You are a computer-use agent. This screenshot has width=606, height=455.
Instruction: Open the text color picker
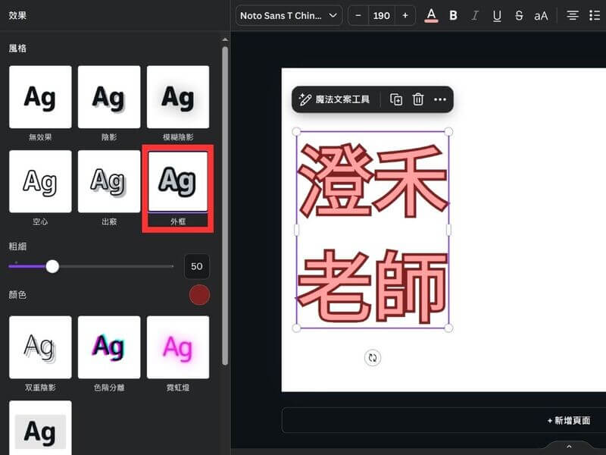431,15
